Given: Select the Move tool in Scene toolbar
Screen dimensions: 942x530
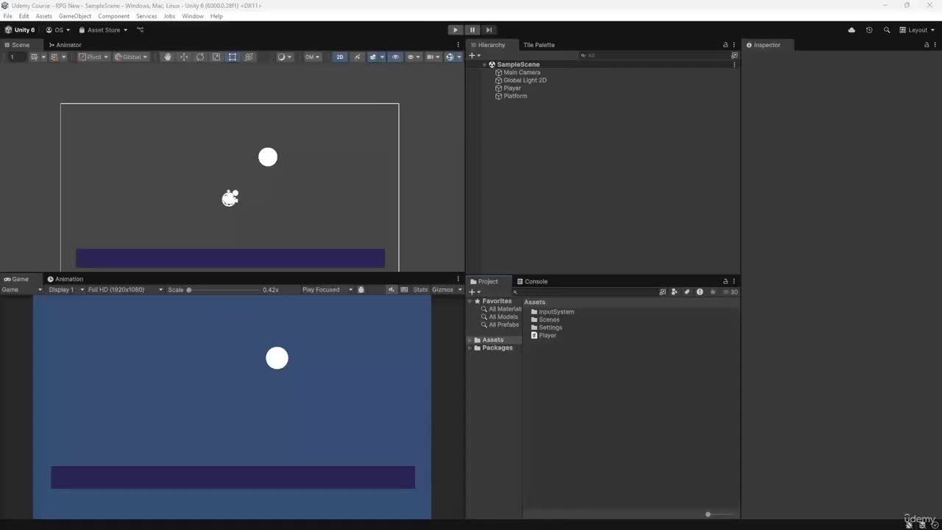Looking at the screenshot, I should pyautogui.click(x=184, y=57).
